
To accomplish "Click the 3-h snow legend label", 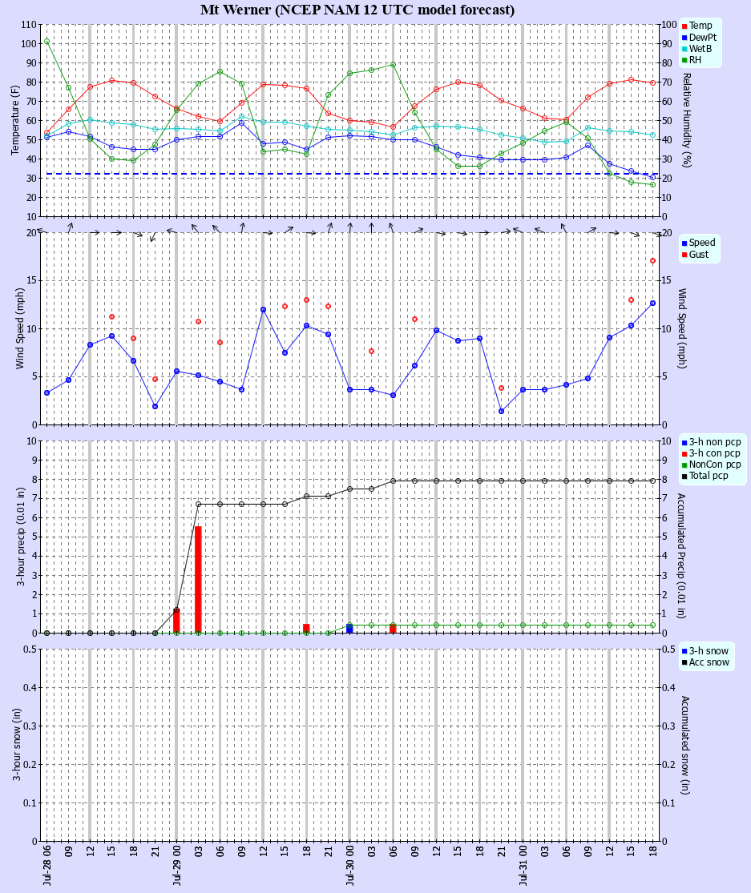I will (x=709, y=651).
